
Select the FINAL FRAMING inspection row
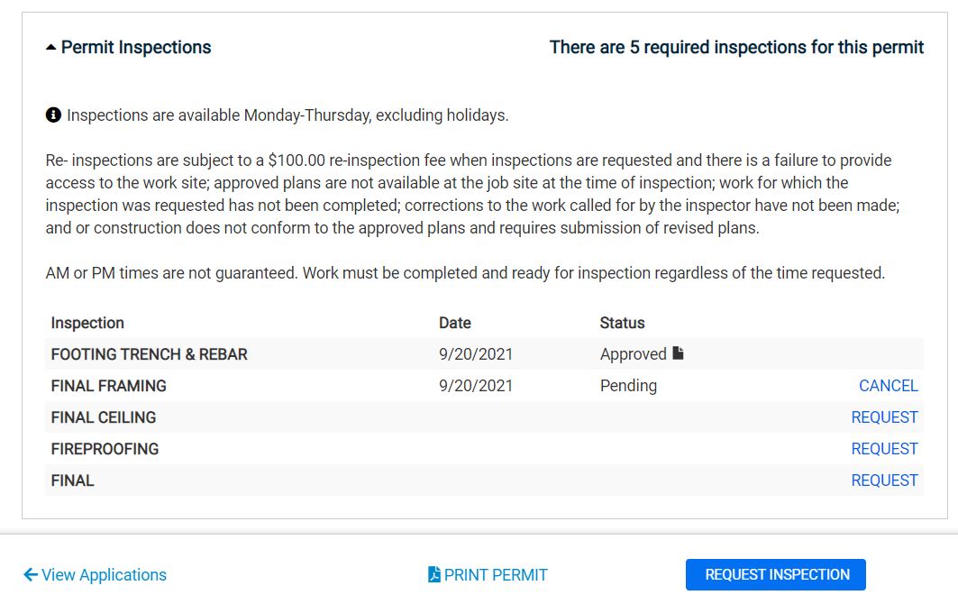(x=110, y=385)
